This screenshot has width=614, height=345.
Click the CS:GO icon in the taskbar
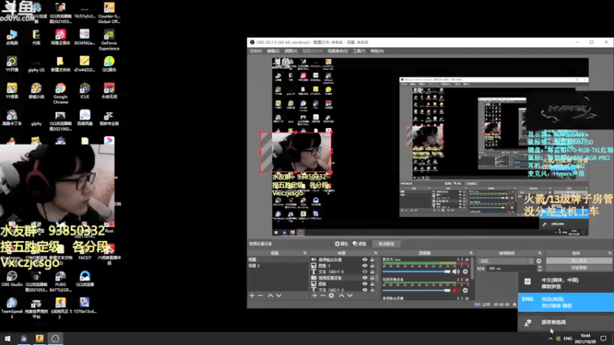40,338
